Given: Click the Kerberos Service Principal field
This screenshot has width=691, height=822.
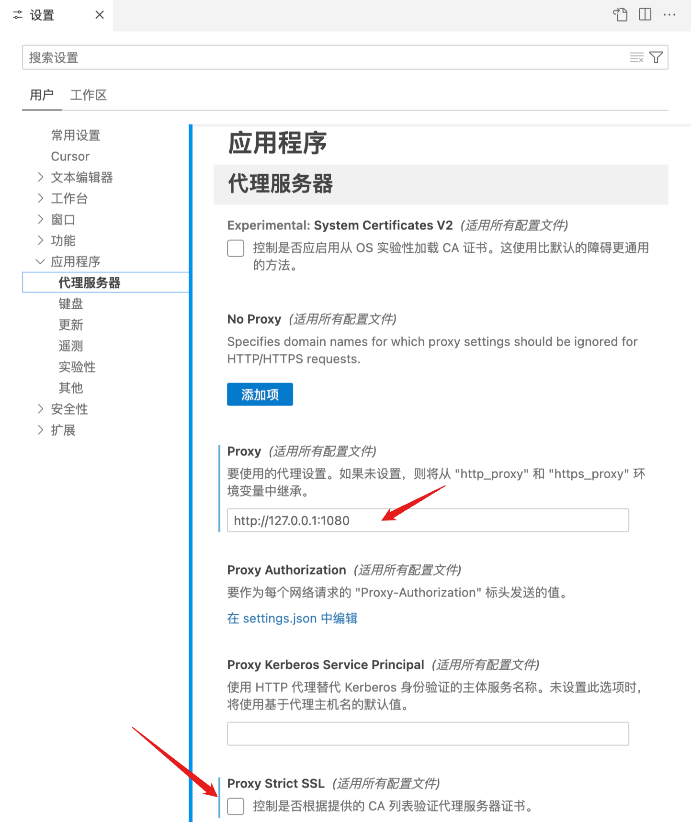Looking at the screenshot, I should coord(427,734).
